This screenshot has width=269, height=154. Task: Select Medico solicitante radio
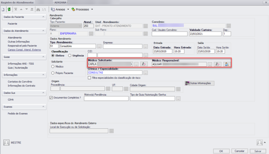[x=53, y=67]
